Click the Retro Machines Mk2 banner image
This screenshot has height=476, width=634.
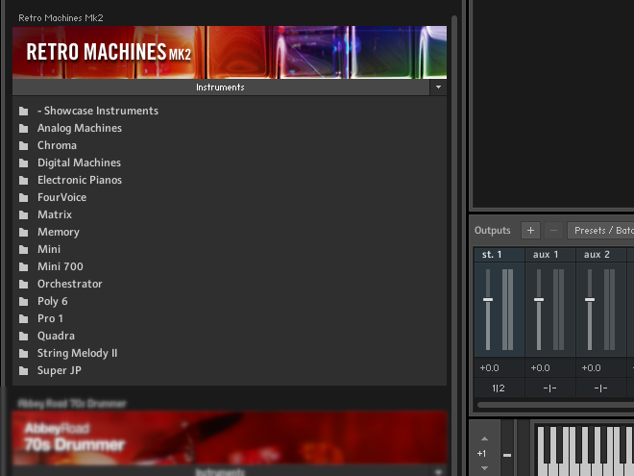[230, 52]
